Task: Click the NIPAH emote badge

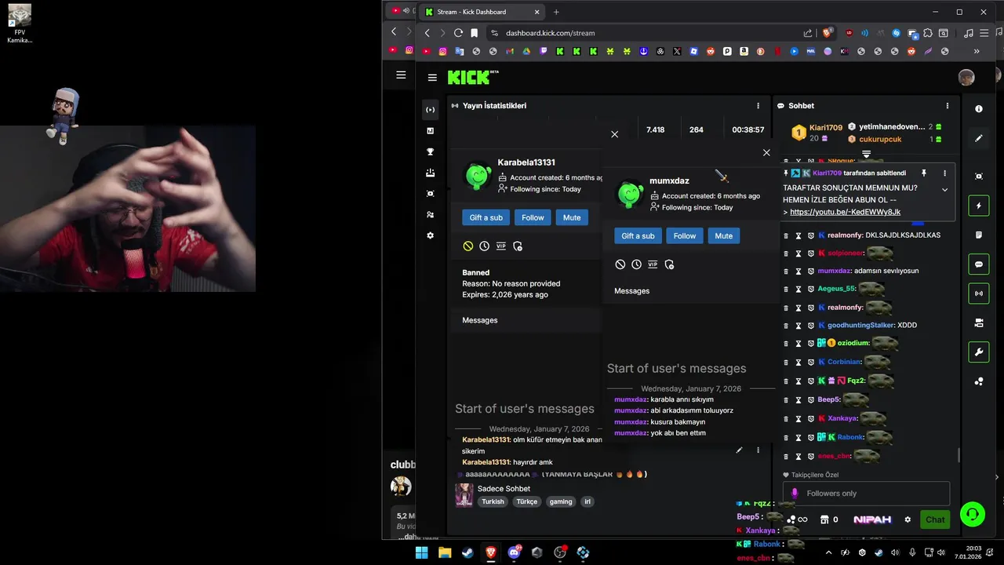Action: click(x=871, y=519)
